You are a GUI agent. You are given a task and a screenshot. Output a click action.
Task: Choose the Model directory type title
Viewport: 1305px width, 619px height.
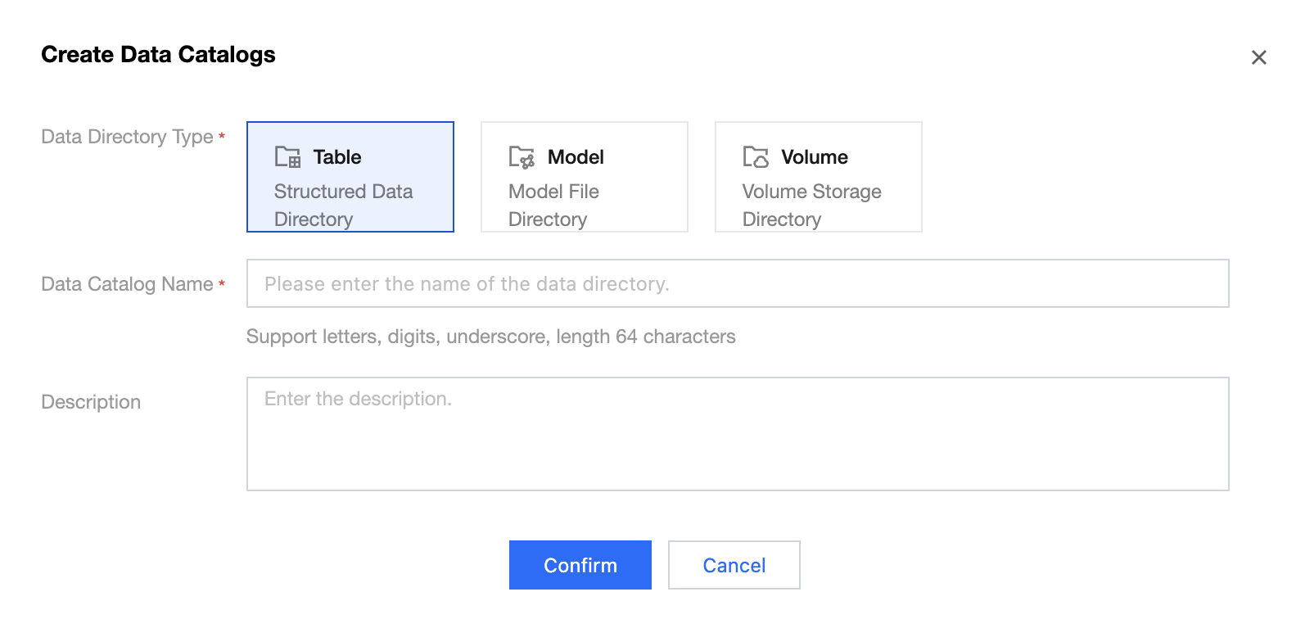click(576, 157)
